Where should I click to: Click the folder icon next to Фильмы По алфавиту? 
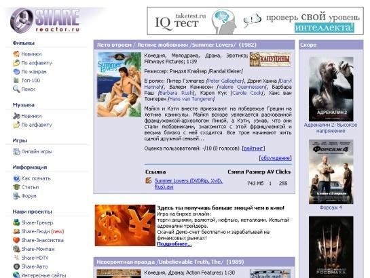click(x=16, y=62)
